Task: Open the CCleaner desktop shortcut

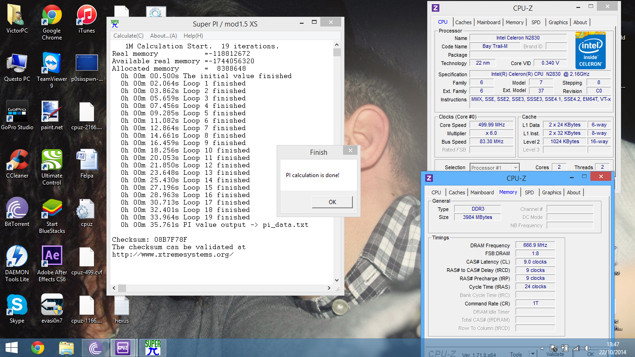Action: click(x=17, y=164)
